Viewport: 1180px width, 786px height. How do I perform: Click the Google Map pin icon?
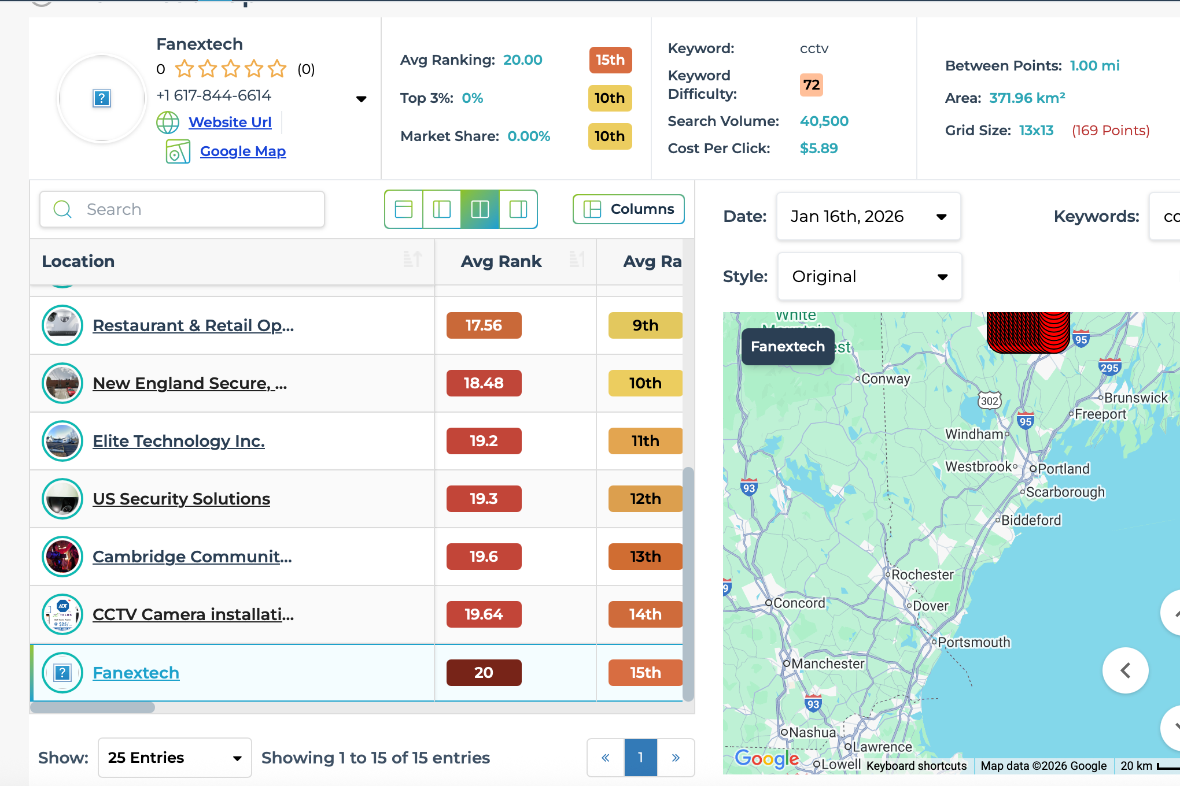click(x=178, y=151)
